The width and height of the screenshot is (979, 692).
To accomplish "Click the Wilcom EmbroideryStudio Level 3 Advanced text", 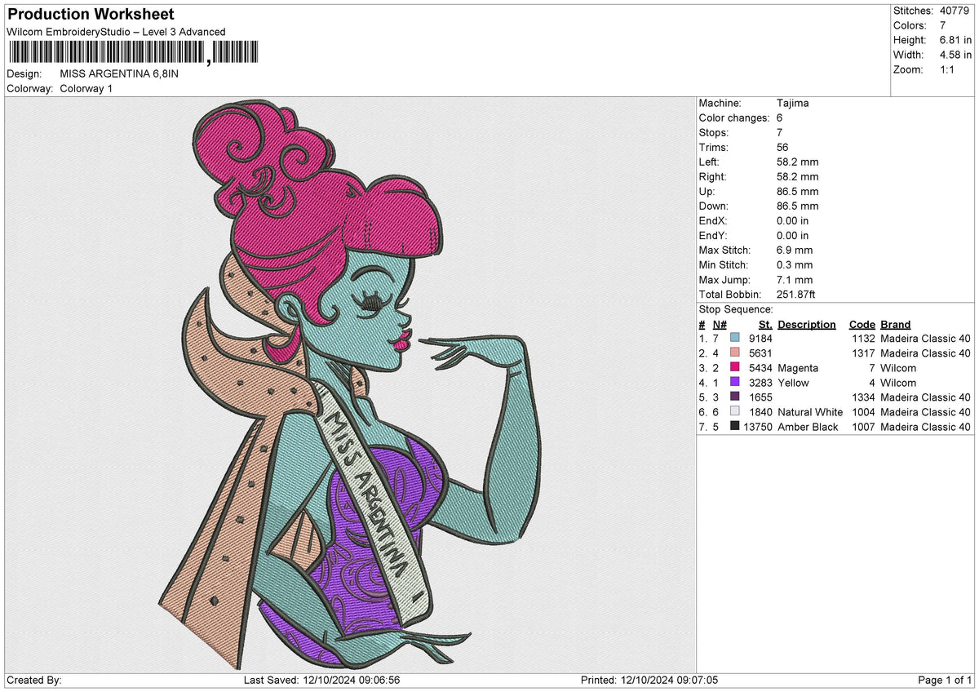I will click(116, 32).
